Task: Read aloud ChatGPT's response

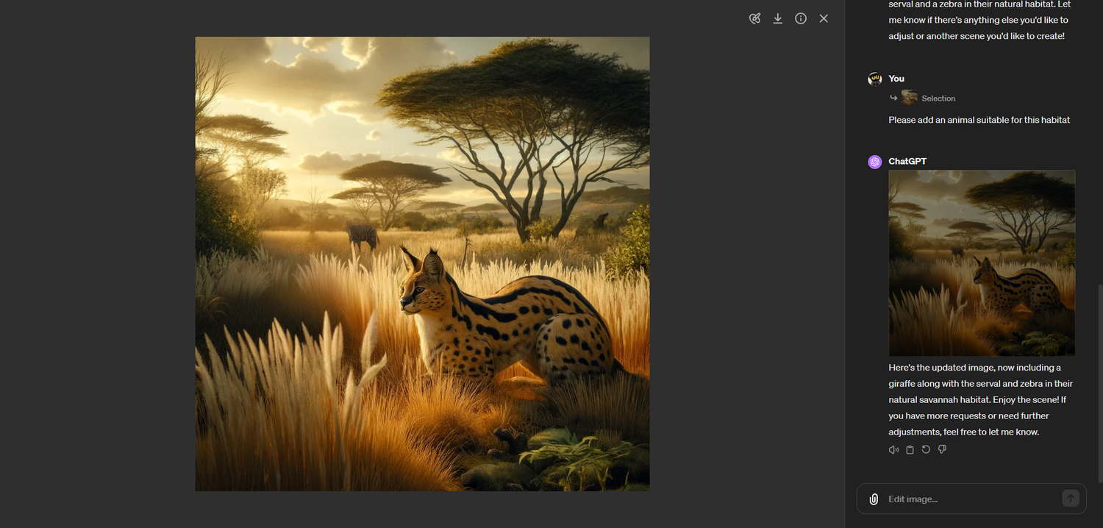Action: click(x=893, y=450)
